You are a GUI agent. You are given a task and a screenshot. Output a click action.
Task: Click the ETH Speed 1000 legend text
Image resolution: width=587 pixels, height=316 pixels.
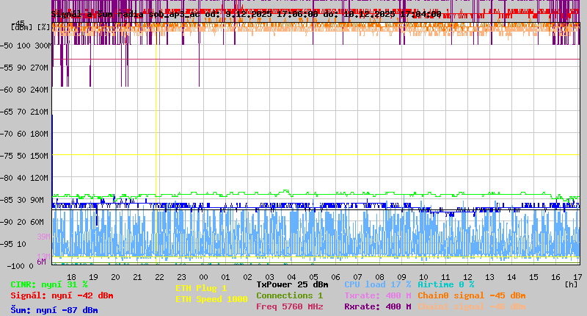211,299
